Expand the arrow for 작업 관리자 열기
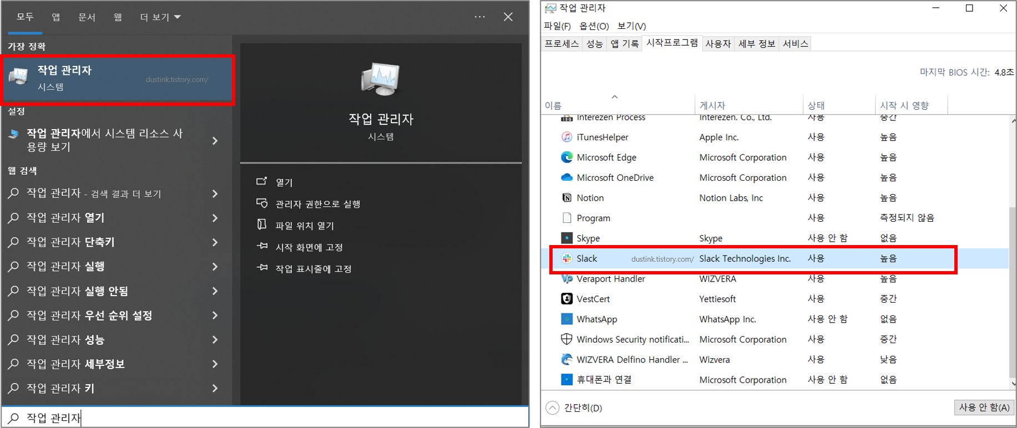Image resolution: width=1017 pixels, height=428 pixels. tap(215, 218)
